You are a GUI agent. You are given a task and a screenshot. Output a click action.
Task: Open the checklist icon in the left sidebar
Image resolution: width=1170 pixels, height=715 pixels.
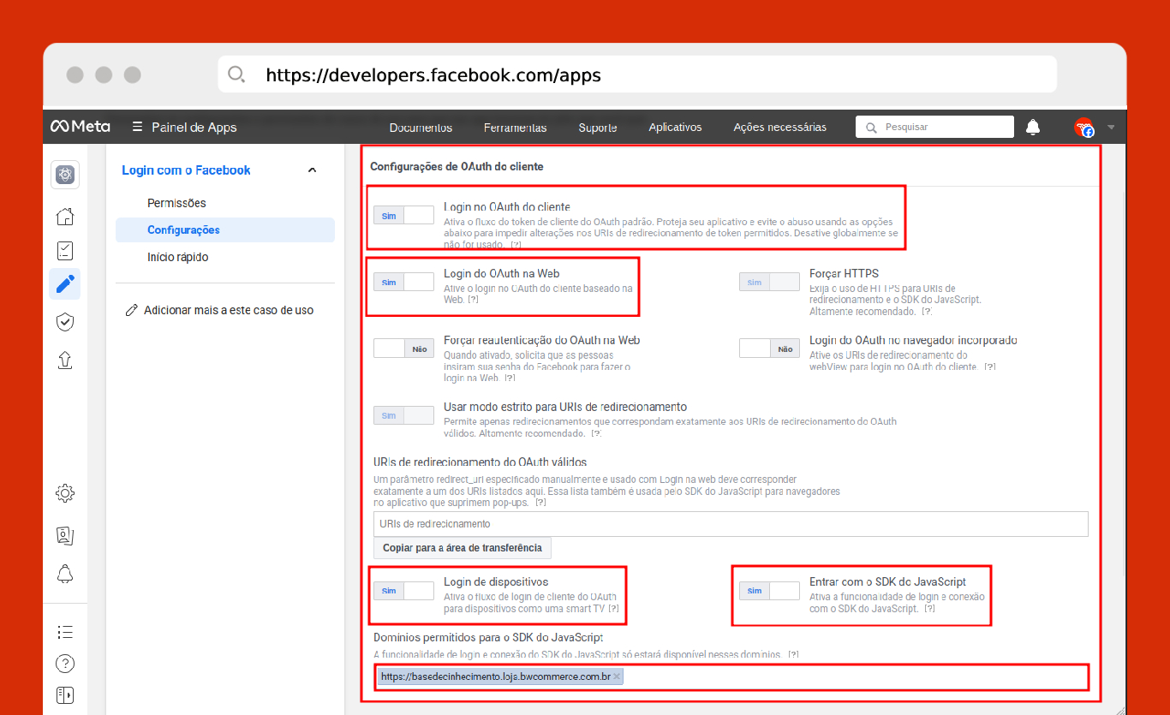coord(65,251)
